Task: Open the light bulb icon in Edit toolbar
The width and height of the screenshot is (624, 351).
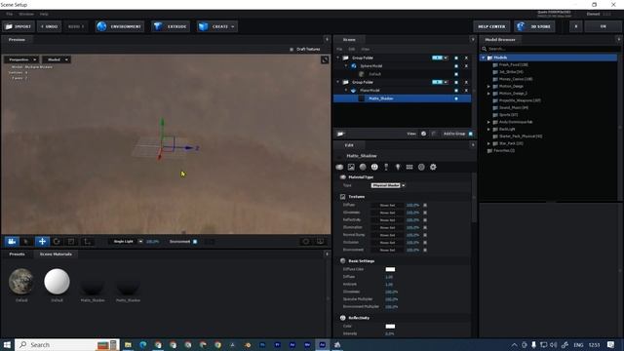Action: 398,167
